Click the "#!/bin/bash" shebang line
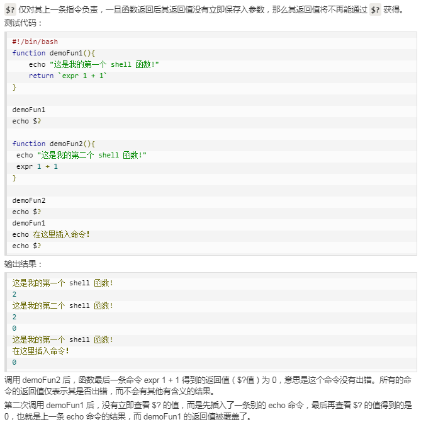Image resolution: width=421 pixels, height=422 pixels. pos(35,42)
